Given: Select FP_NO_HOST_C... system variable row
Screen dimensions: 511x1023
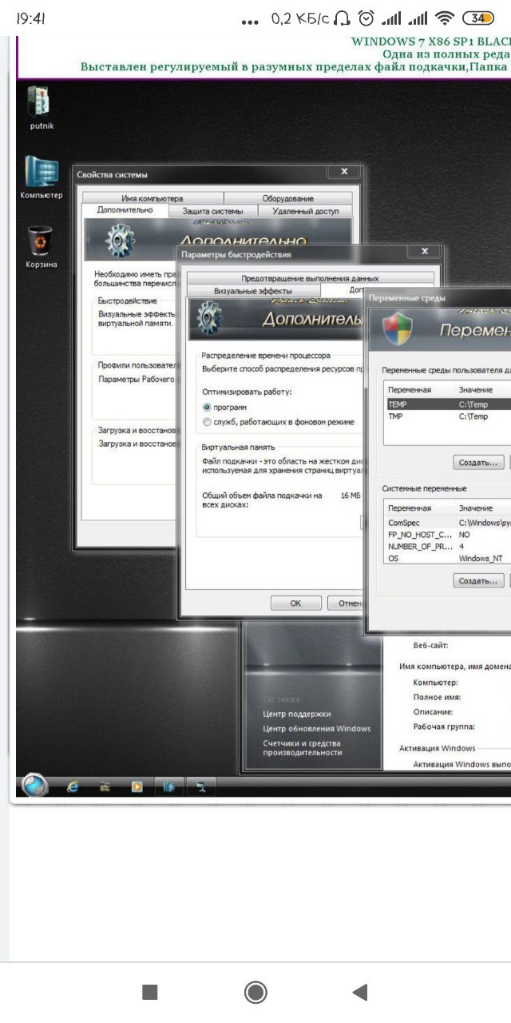Looking at the screenshot, I should pyautogui.click(x=447, y=535).
